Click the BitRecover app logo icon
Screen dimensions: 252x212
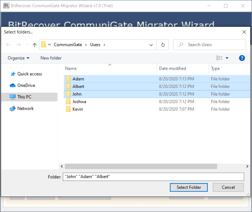(x=6, y=6)
